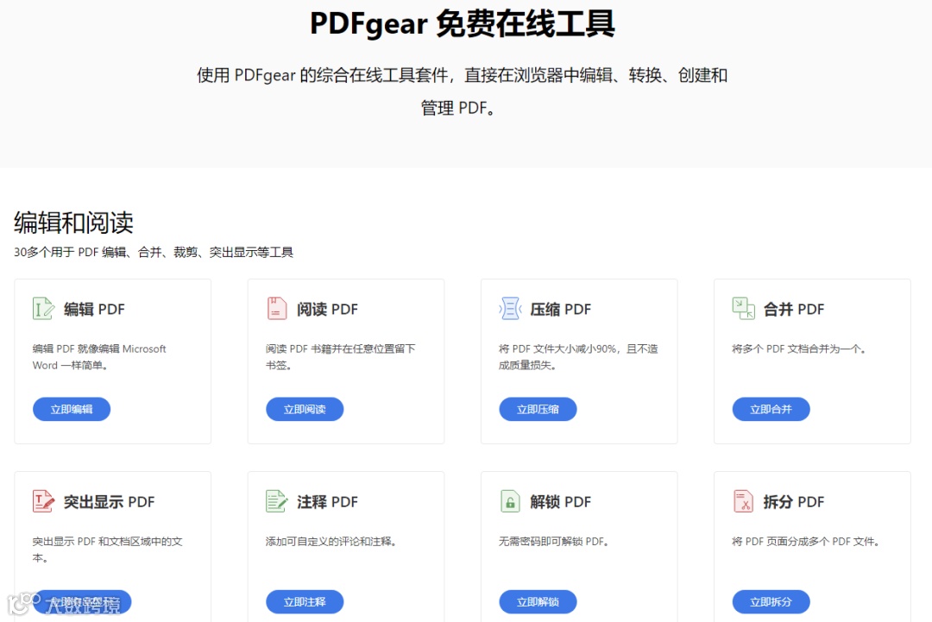Click the Merge PDF (合并 PDF) icon
This screenshot has width=932, height=622.
coord(743,309)
